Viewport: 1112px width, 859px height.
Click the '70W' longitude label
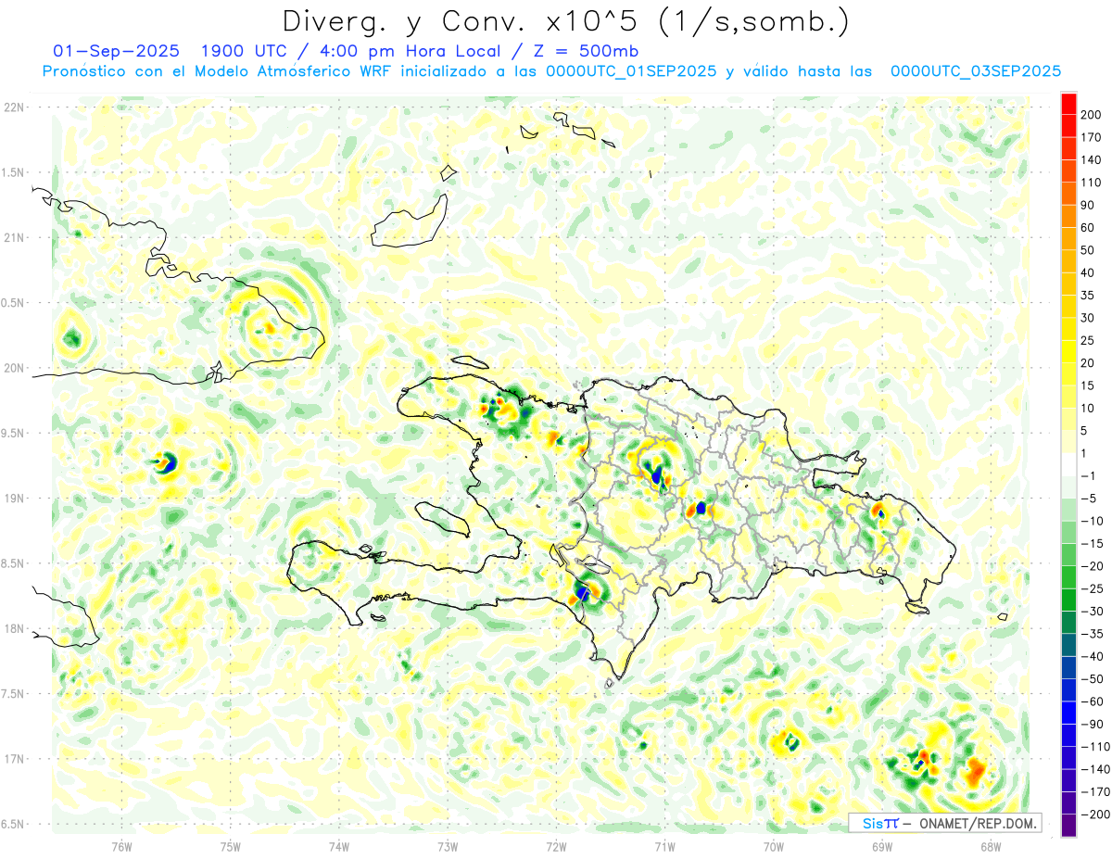click(774, 846)
